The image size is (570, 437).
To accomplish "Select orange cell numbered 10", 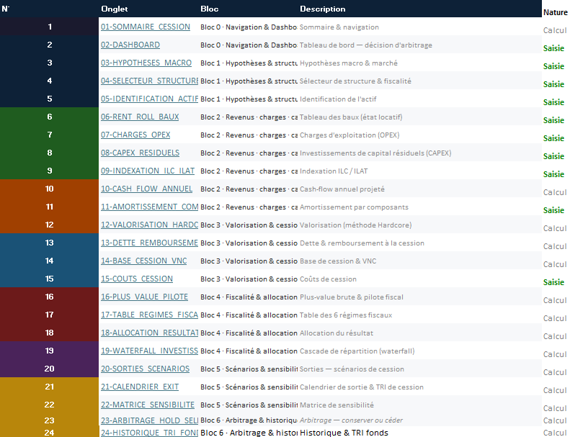I will 50,189.
